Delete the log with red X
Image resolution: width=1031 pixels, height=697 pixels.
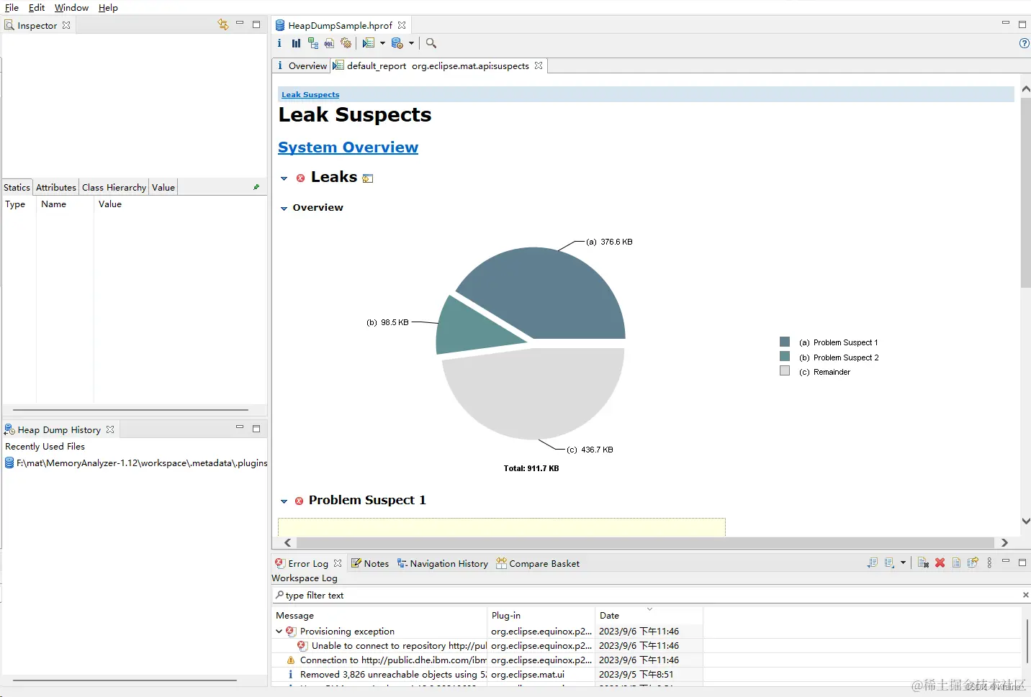[x=940, y=562]
